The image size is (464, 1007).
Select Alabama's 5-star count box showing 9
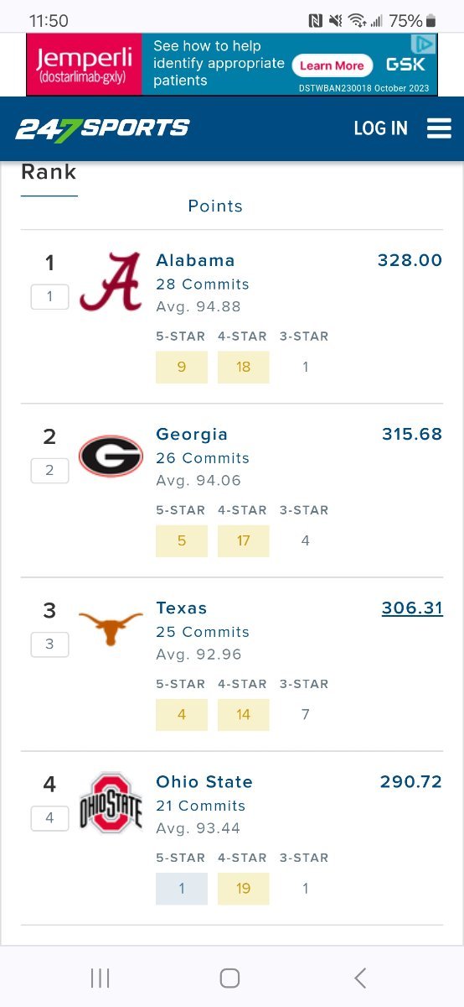(x=182, y=367)
